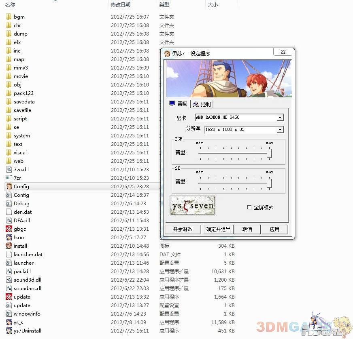Click the sound3d.dll file icon
353x339 pixels.
9,280
